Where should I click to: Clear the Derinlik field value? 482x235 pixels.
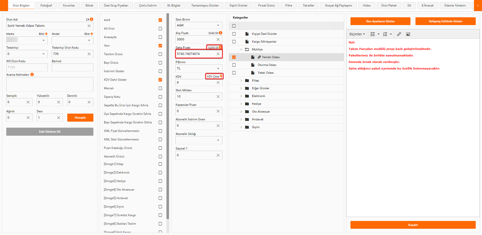89,102
